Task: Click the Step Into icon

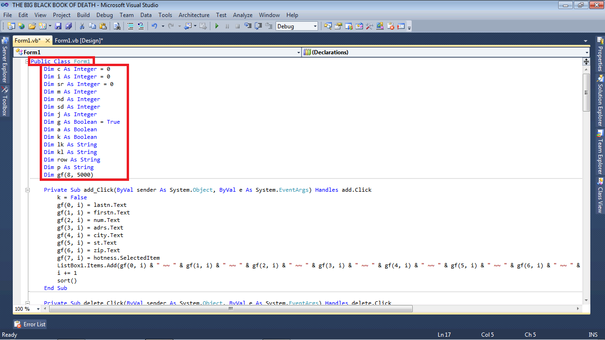Action: coord(248,26)
